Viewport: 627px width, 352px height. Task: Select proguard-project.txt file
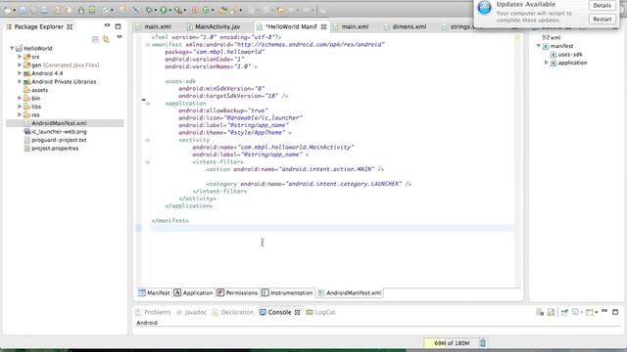click(59, 140)
